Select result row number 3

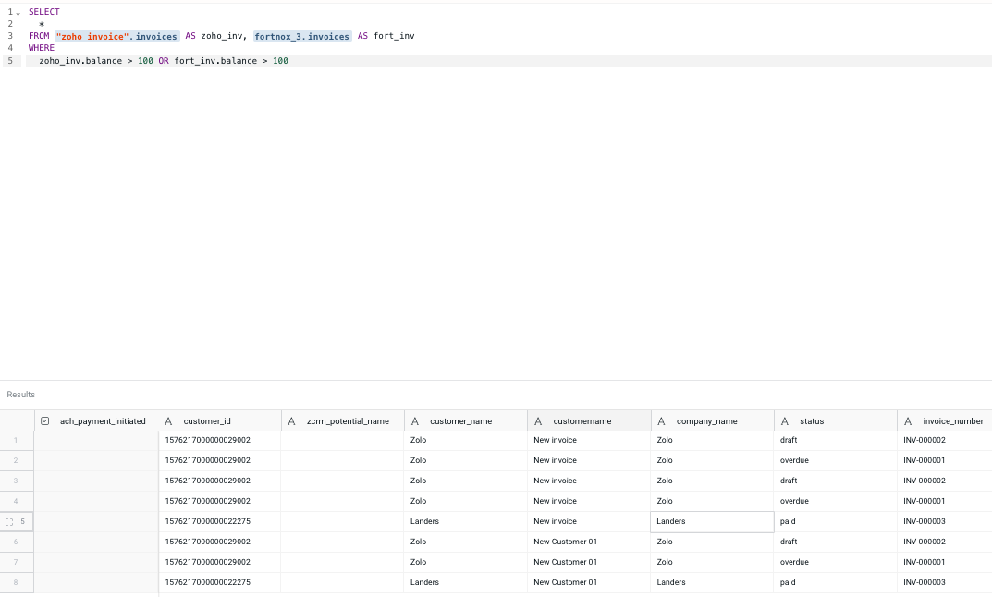point(17,481)
